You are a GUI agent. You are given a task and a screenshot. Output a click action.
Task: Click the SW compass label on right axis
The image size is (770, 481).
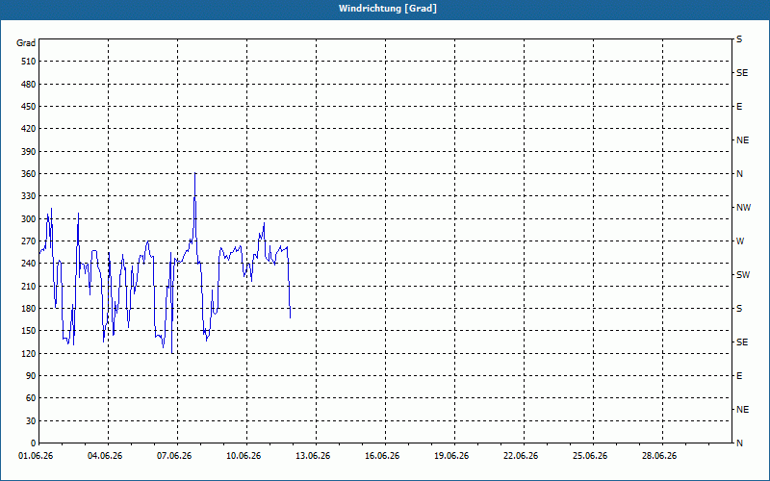point(743,275)
